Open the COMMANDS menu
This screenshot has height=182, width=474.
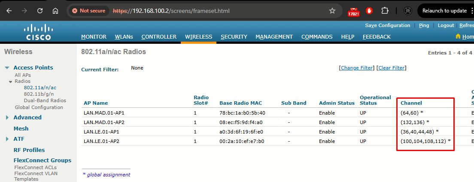(317, 37)
